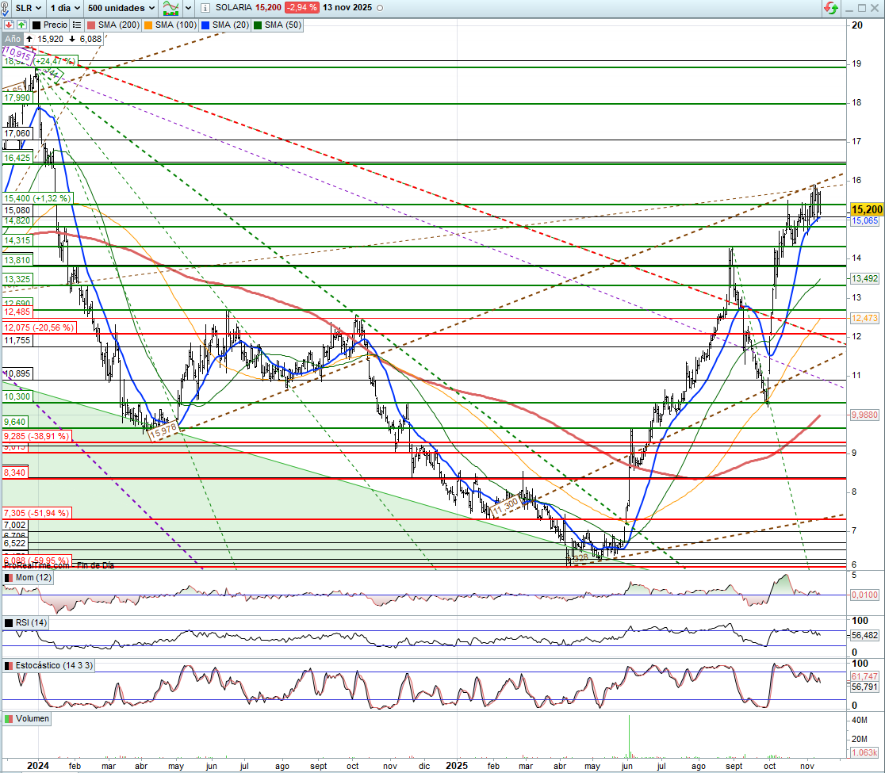Viewport: 885px width, 773px height.
Task: Open the '1 día' timeframe dropdown
Action: tap(64, 8)
